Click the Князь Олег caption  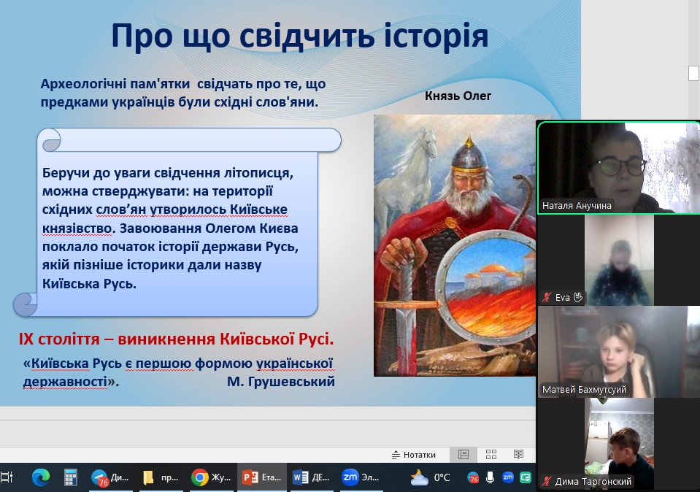click(458, 96)
